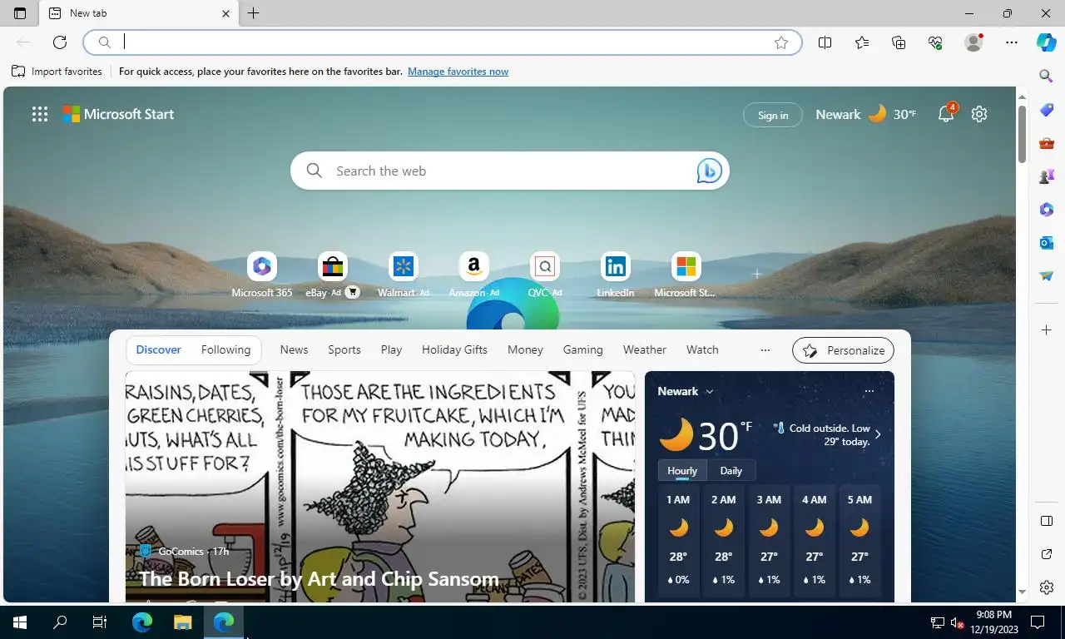Open the Walmart quick link tile

(x=404, y=275)
